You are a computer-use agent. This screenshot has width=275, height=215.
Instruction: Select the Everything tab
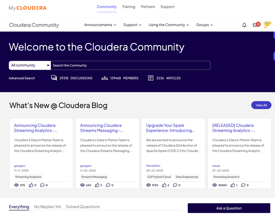[19, 207]
